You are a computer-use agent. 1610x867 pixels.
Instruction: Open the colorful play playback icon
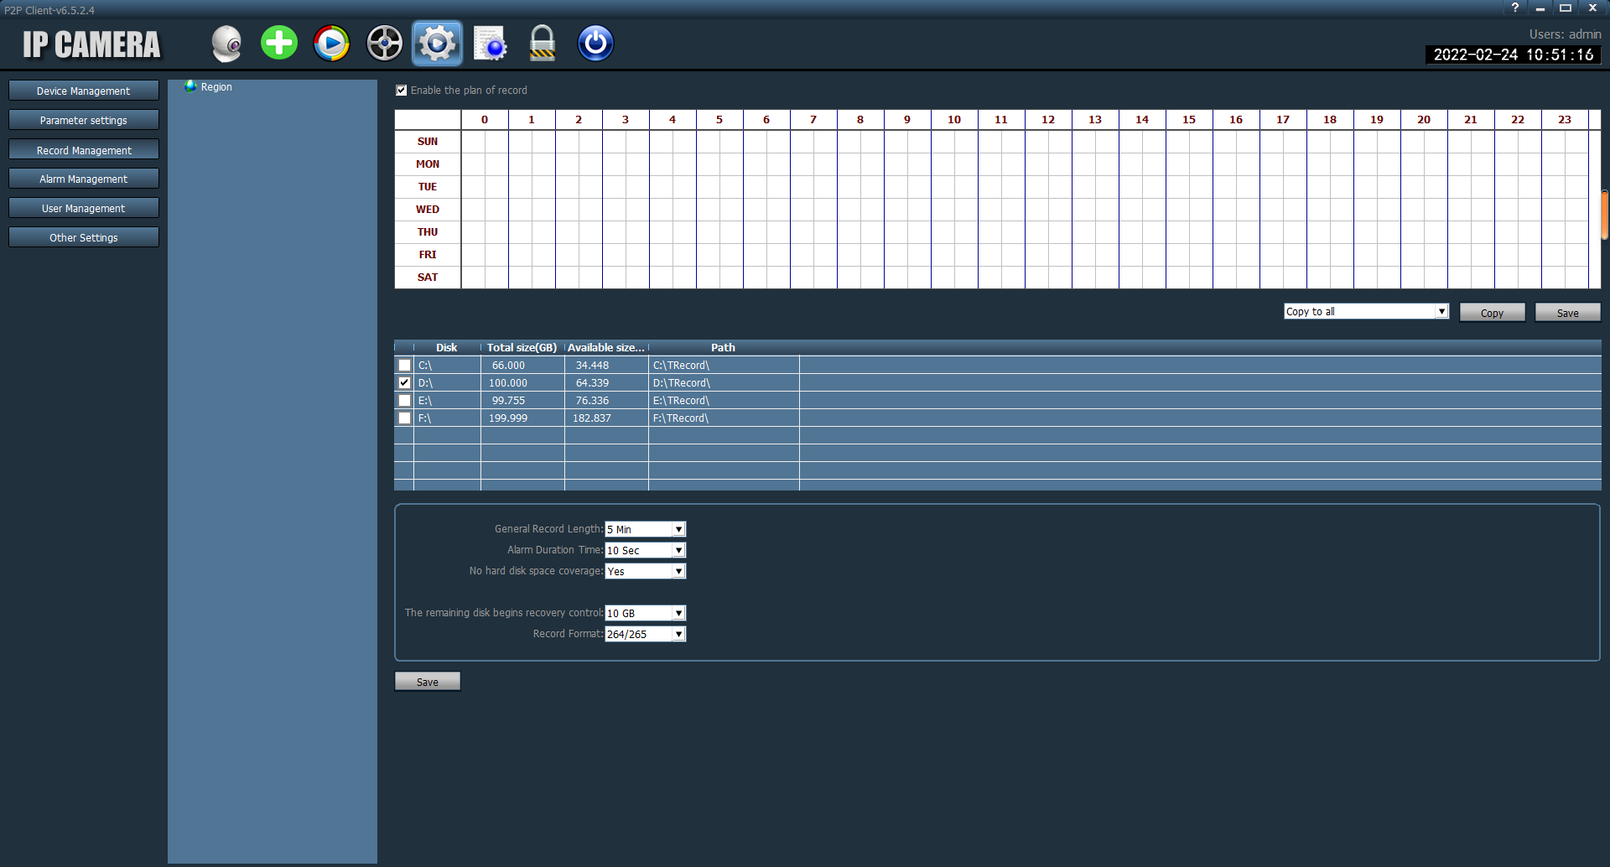332,44
